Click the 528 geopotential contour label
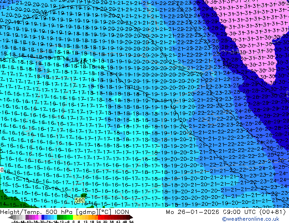The width and height of the screenshot is (289, 223). (227, 64)
